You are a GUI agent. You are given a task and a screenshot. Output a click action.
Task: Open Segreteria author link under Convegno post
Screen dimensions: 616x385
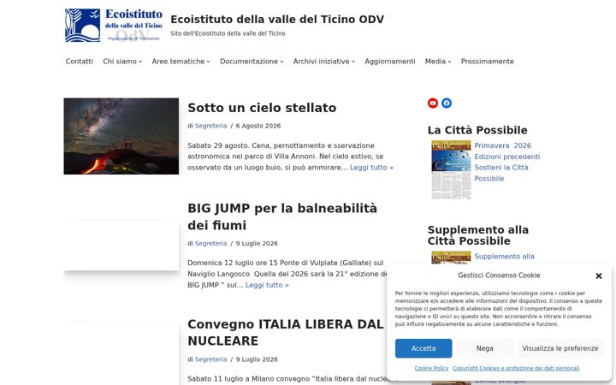click(x=211, y=359)
